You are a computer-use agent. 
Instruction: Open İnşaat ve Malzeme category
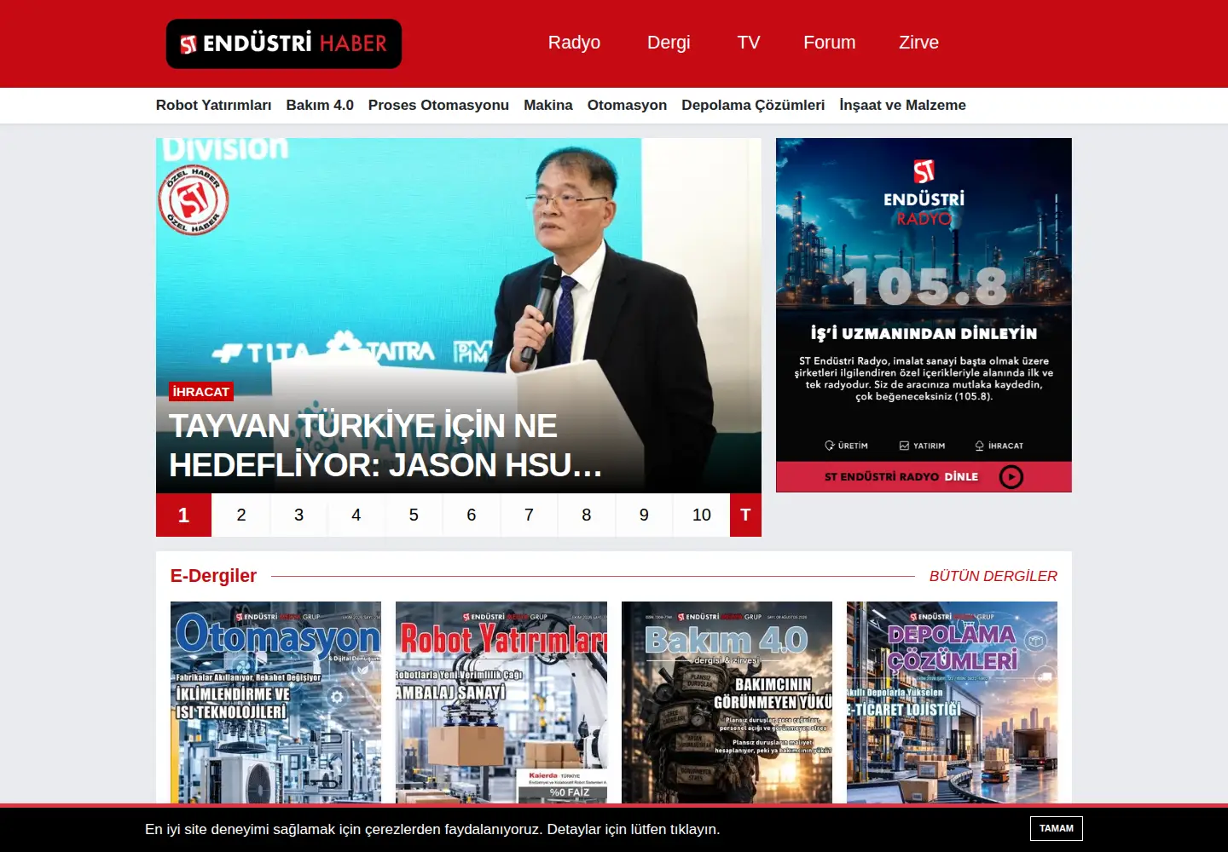pyautogui.click(x=902, y=105)
